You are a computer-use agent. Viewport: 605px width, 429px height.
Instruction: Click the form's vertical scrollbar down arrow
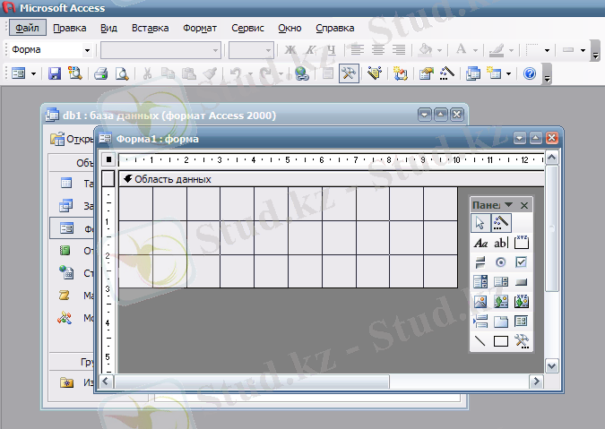[x=552, y=365]
